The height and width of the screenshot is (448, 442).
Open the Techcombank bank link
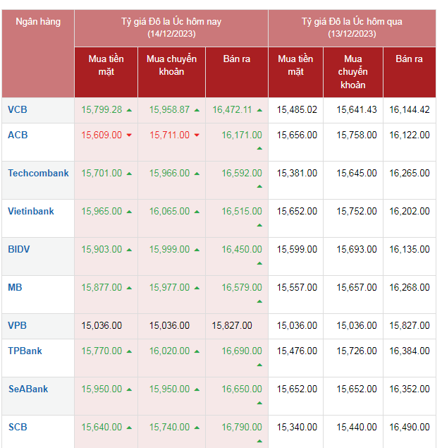38,173
